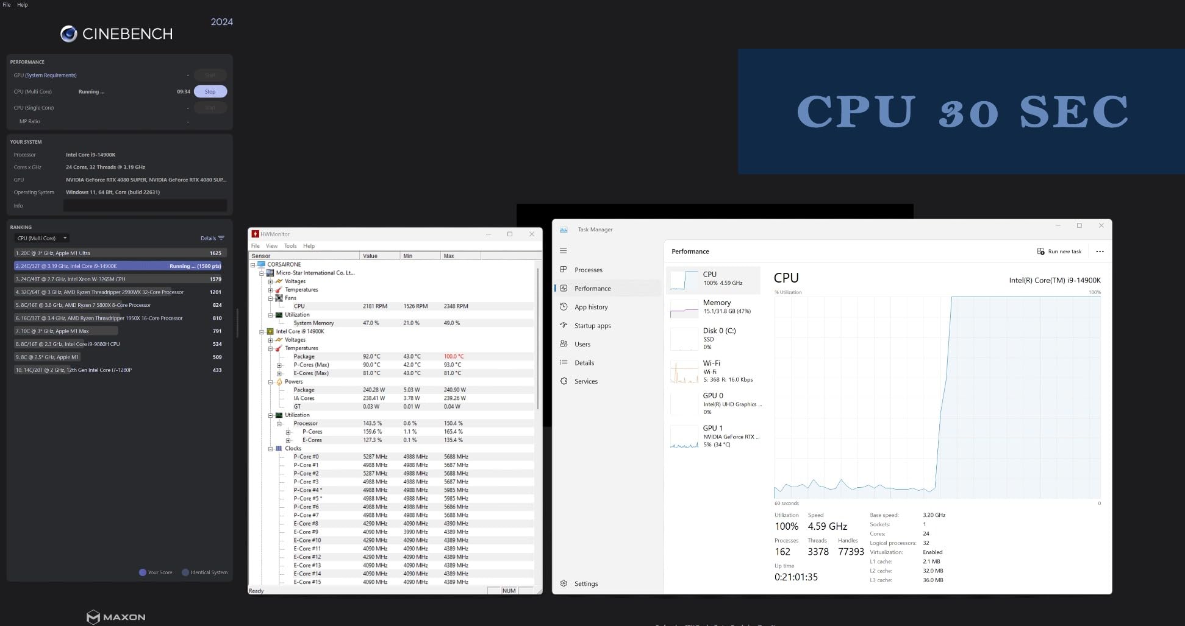Select the Ryzen 7 5800X ranking row

120,305
